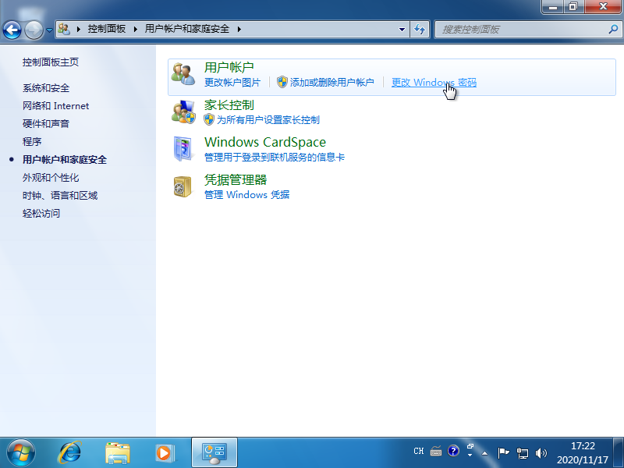Click the refresh icon in the address bar

tap(420, 29)
